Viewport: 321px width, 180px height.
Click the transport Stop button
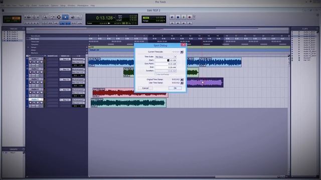(x=178, y=17)
